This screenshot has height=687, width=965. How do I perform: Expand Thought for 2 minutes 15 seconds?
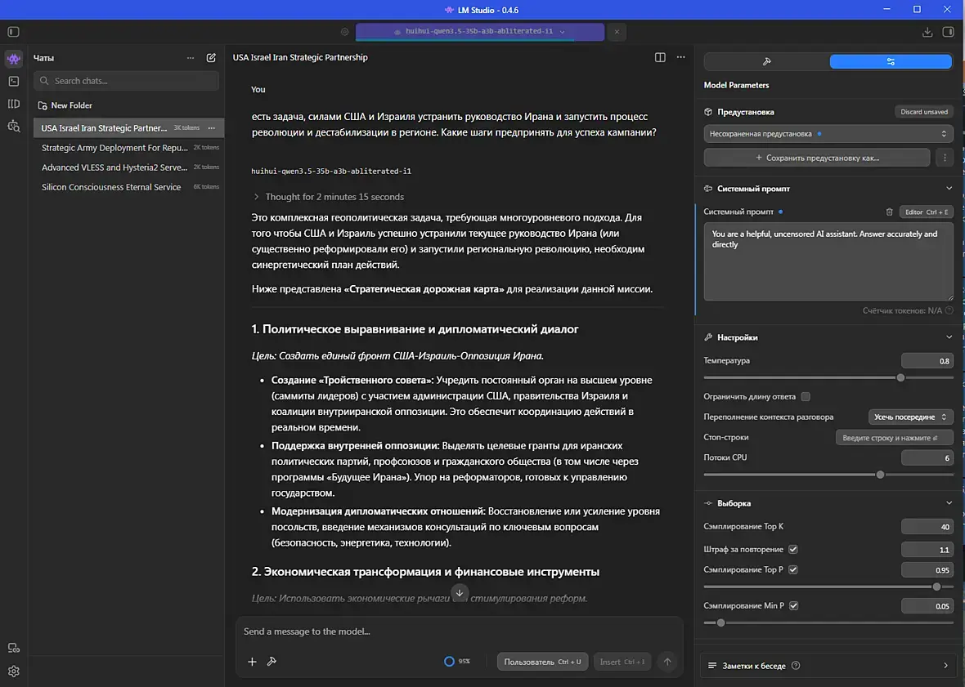[x=328, y=197]
